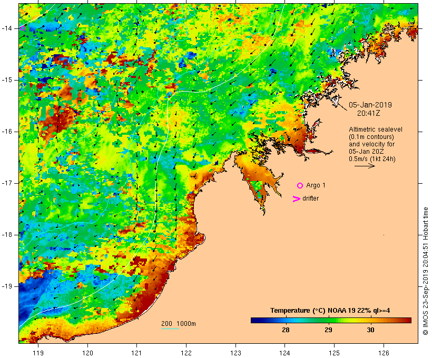This screenshot has width=432, height=358.
Task: Click the longitude label 120
Action: pos(87,353)
